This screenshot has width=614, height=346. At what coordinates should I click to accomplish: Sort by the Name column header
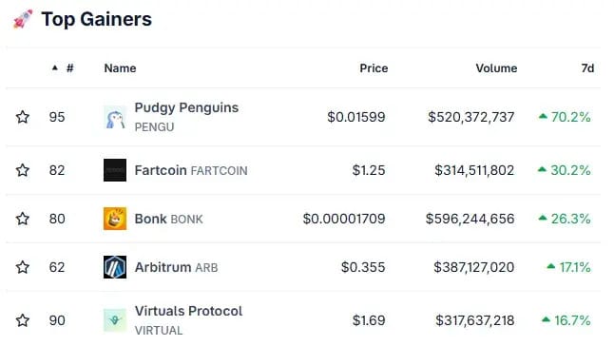pyautogui.click(x=120, y=68)
